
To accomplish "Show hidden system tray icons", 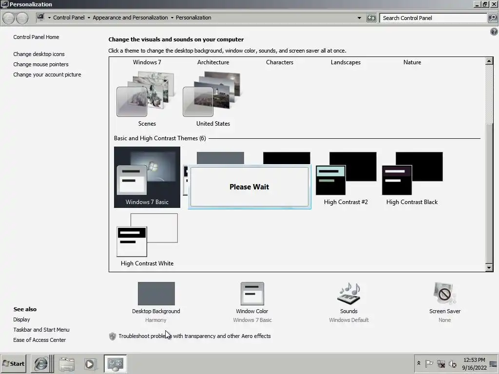I will [419, 363].
